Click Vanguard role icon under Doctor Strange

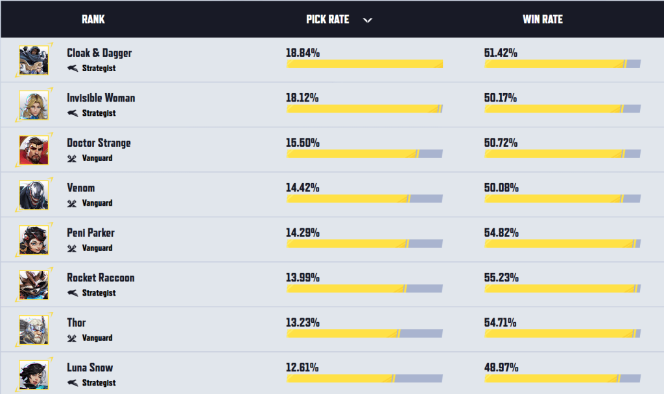tap(72, 159)
